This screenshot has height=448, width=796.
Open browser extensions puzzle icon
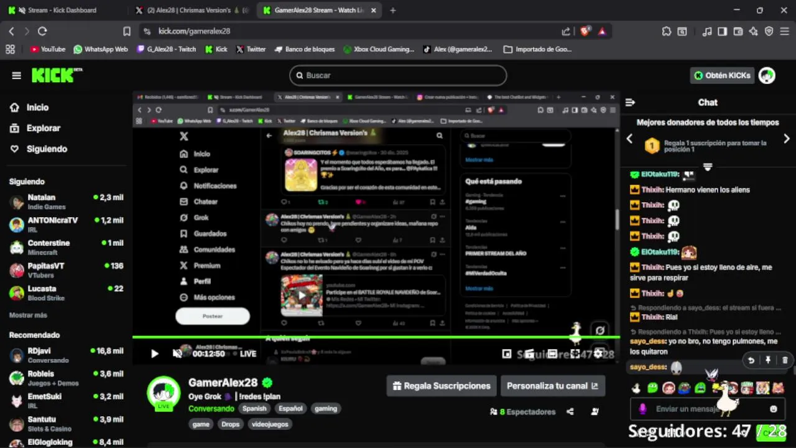(x=667, y=31)
